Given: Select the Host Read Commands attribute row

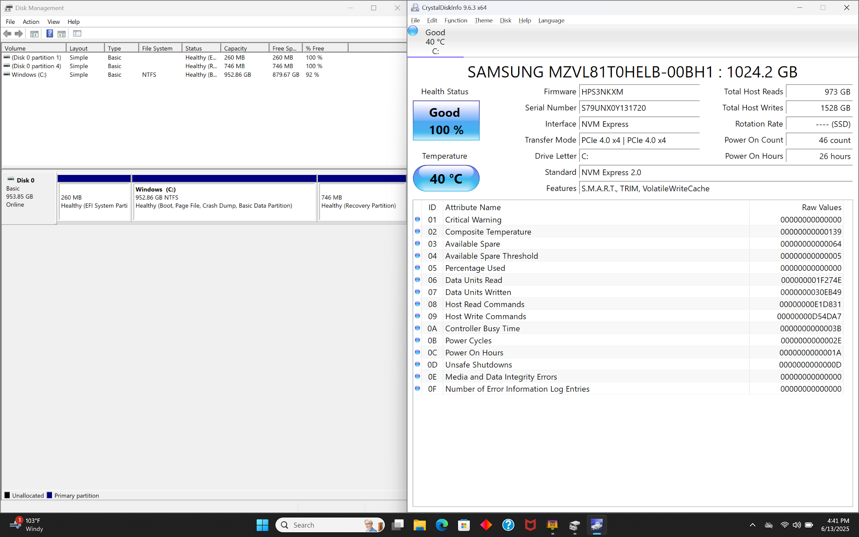Looking at the screenshot, I should point(628,304).
